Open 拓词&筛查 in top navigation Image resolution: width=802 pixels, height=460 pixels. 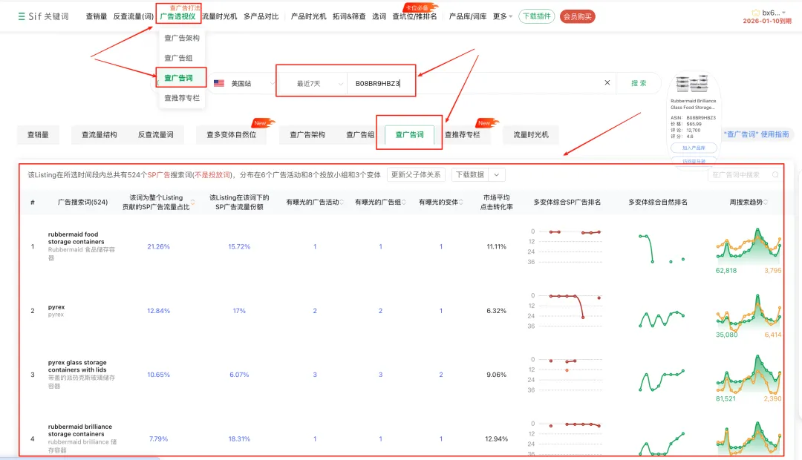[x=349, y=16]
